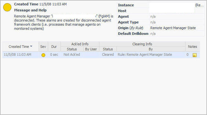
Task: Click the Not Ack'ed status cell
Action: pos(72,54)
